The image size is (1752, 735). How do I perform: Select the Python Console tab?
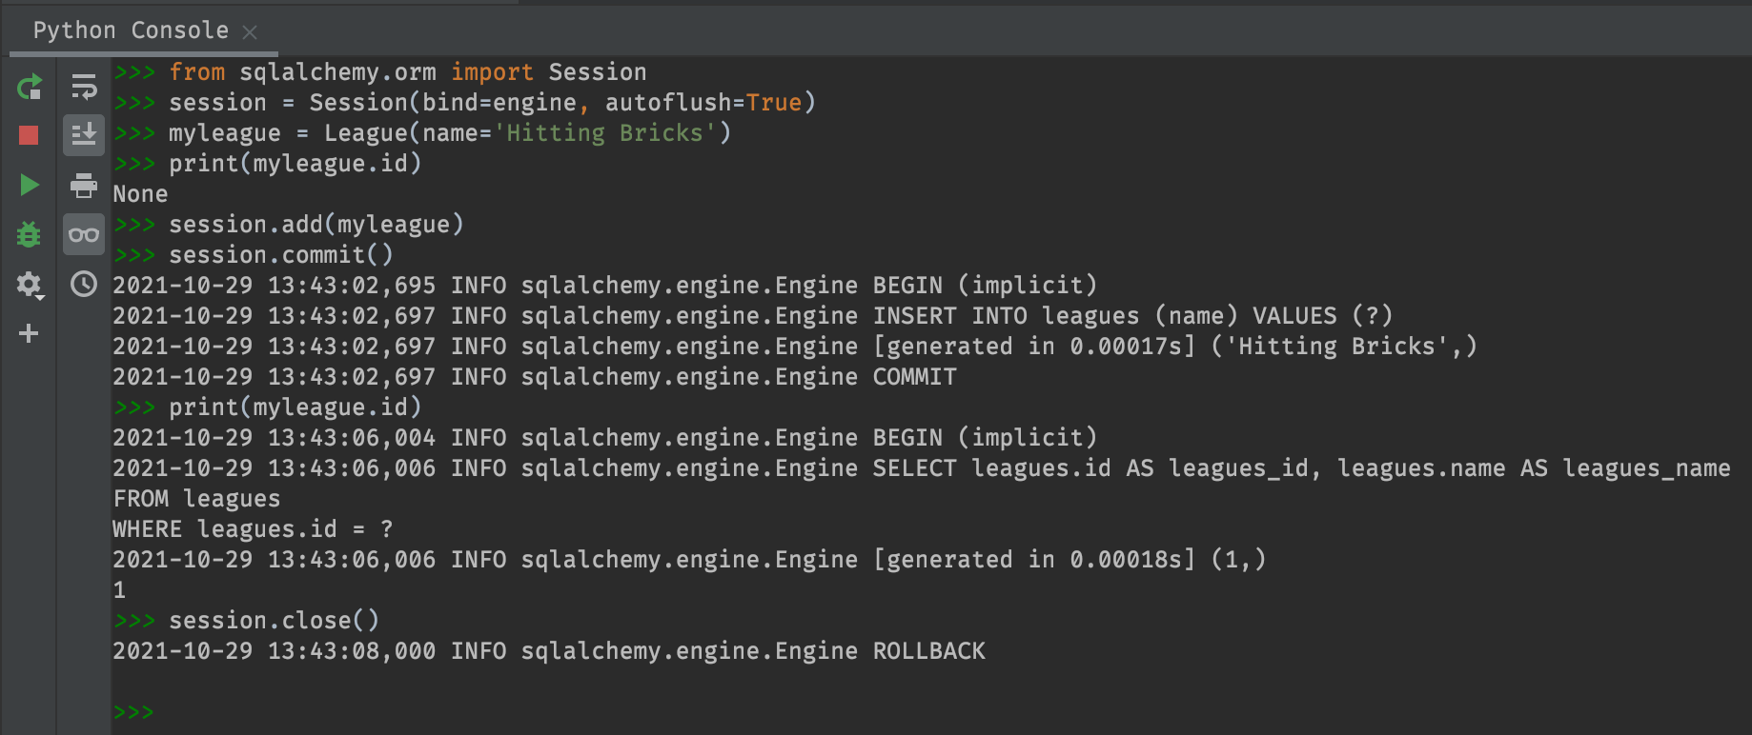click(131, 30)
